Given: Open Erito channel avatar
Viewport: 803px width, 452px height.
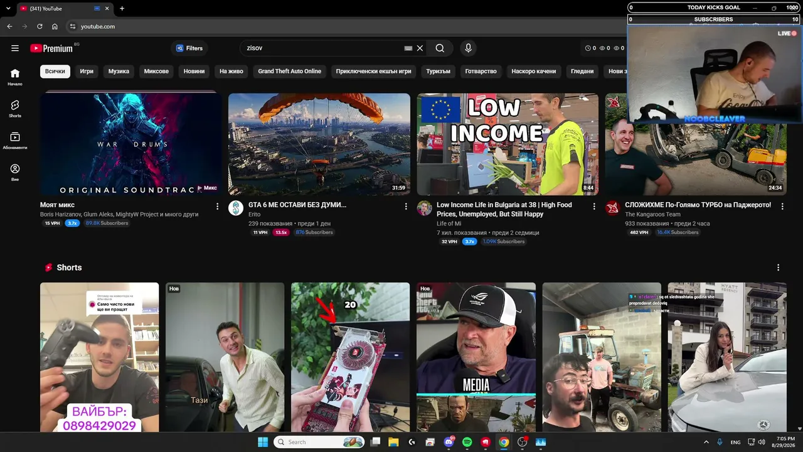Looking at the screenshot, I should 236,208.
